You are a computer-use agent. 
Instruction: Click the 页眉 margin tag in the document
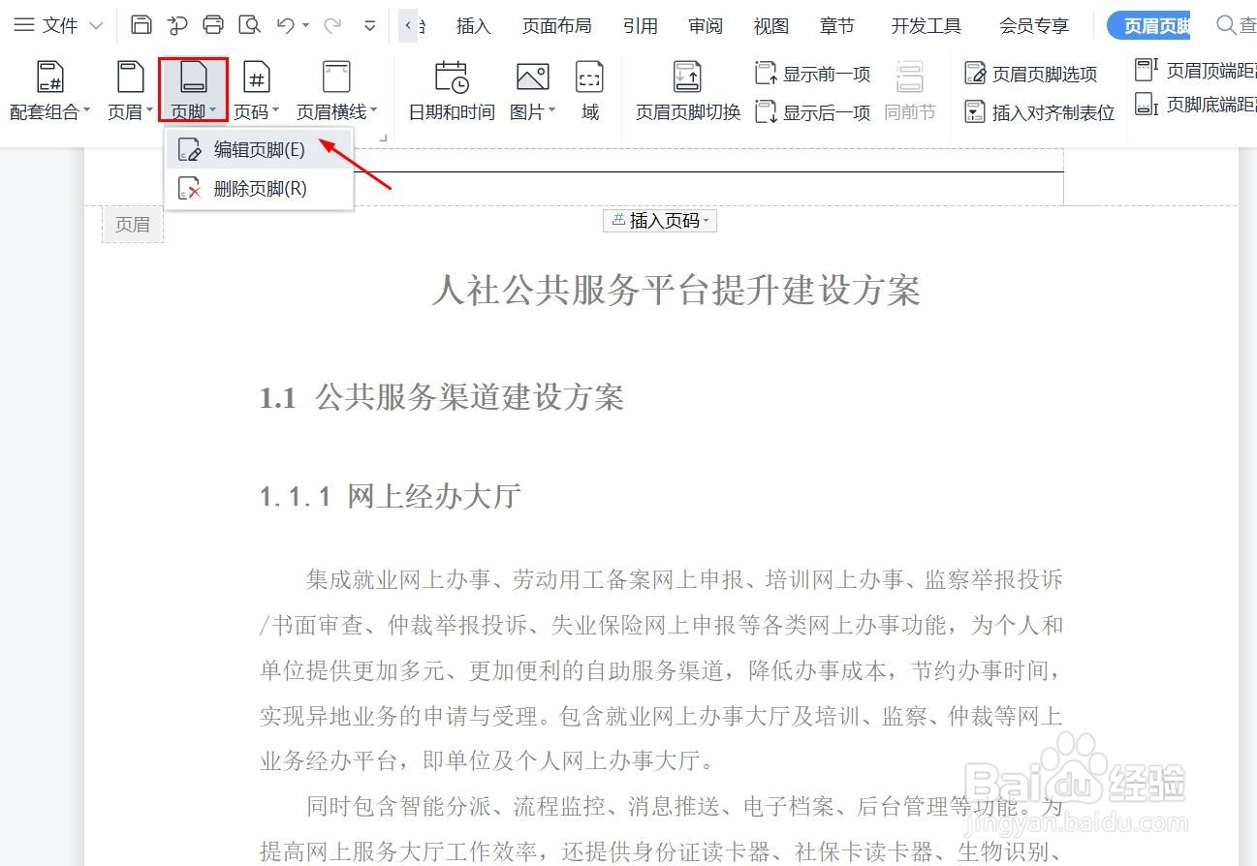[x=132, y=224]
